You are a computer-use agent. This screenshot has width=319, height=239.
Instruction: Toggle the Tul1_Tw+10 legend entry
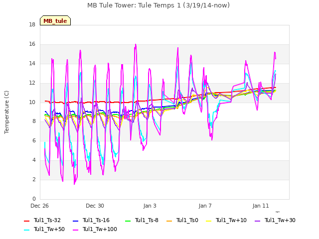226,220
